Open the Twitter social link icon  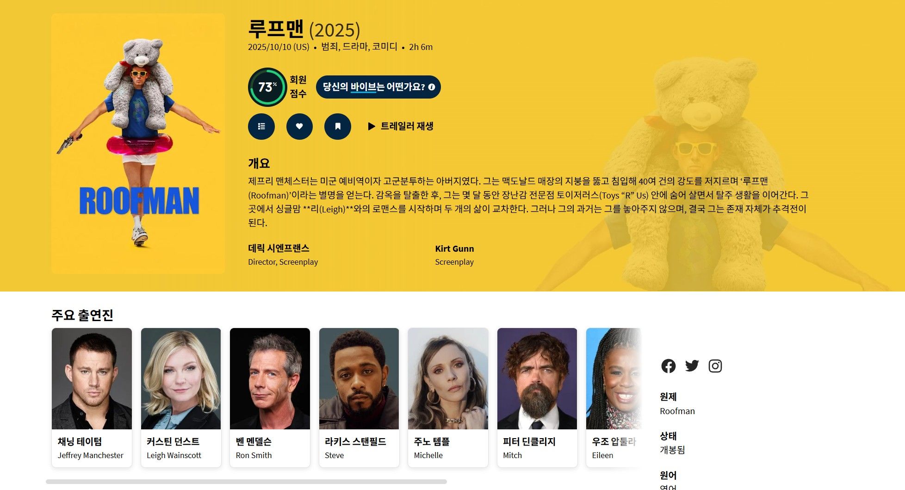(x=692, y=366)
